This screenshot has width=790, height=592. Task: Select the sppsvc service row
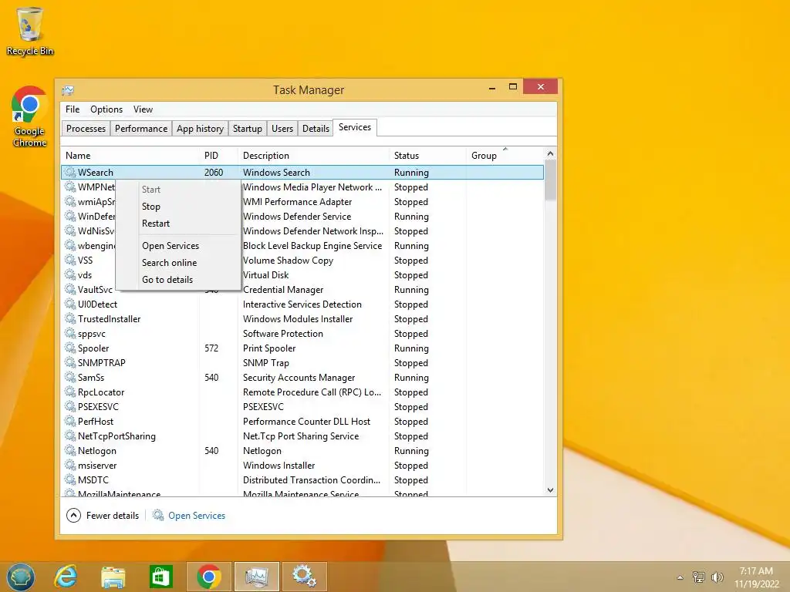tap(302, 334)
